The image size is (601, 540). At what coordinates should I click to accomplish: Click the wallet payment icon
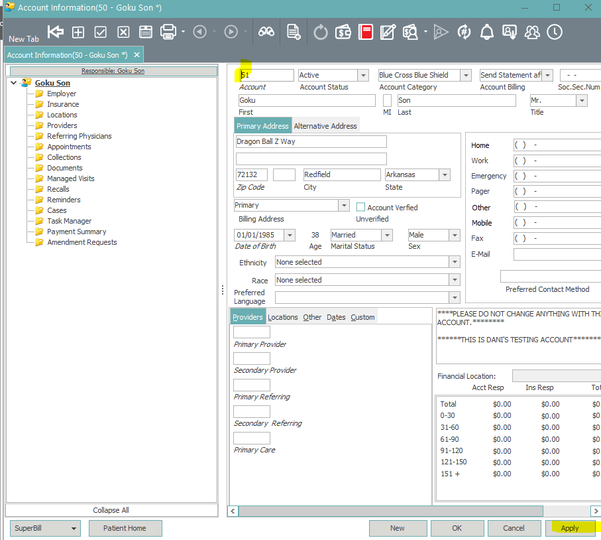click(x=343, y=32)
